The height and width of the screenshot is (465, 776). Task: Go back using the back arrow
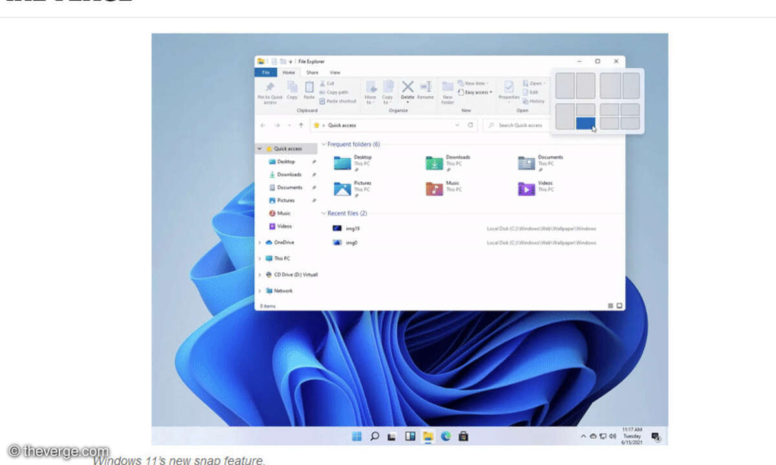263,125
